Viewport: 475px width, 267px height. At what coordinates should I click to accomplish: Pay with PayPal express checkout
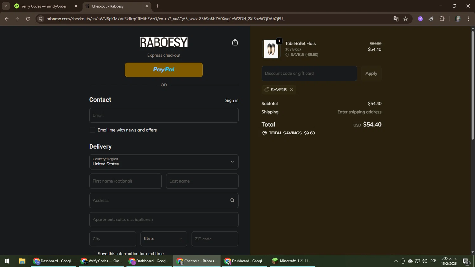click(x=164, y=70)
